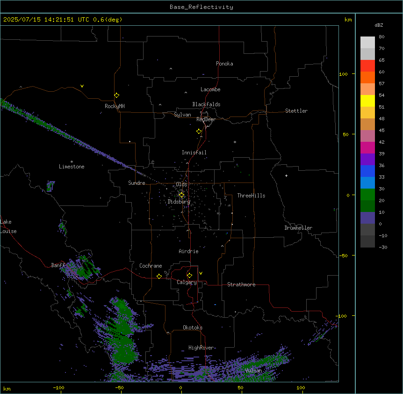Image resolution: width=403 pixels, height=394 pixels.
Task: Click the 33 dBZ blue color swatch
Action: (367, 182)
